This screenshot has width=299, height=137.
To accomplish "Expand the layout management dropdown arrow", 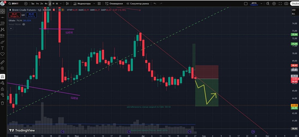I will pyautogui.click(x=261, y=4).
